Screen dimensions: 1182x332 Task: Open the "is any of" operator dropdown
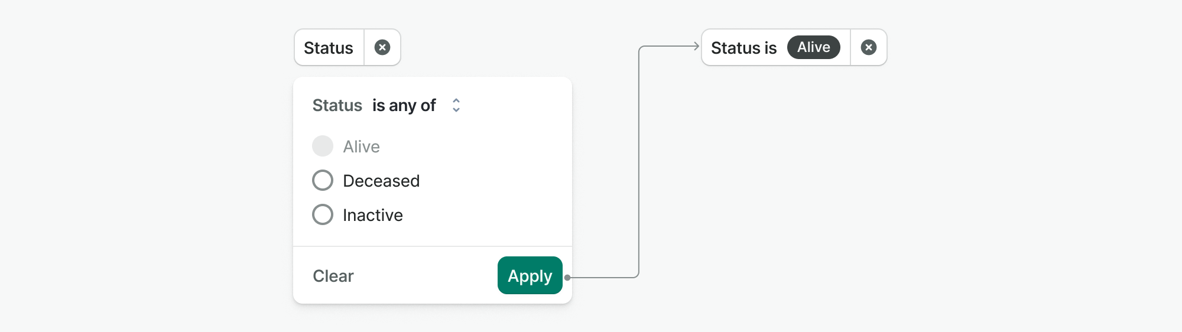(x=404, y=105)
